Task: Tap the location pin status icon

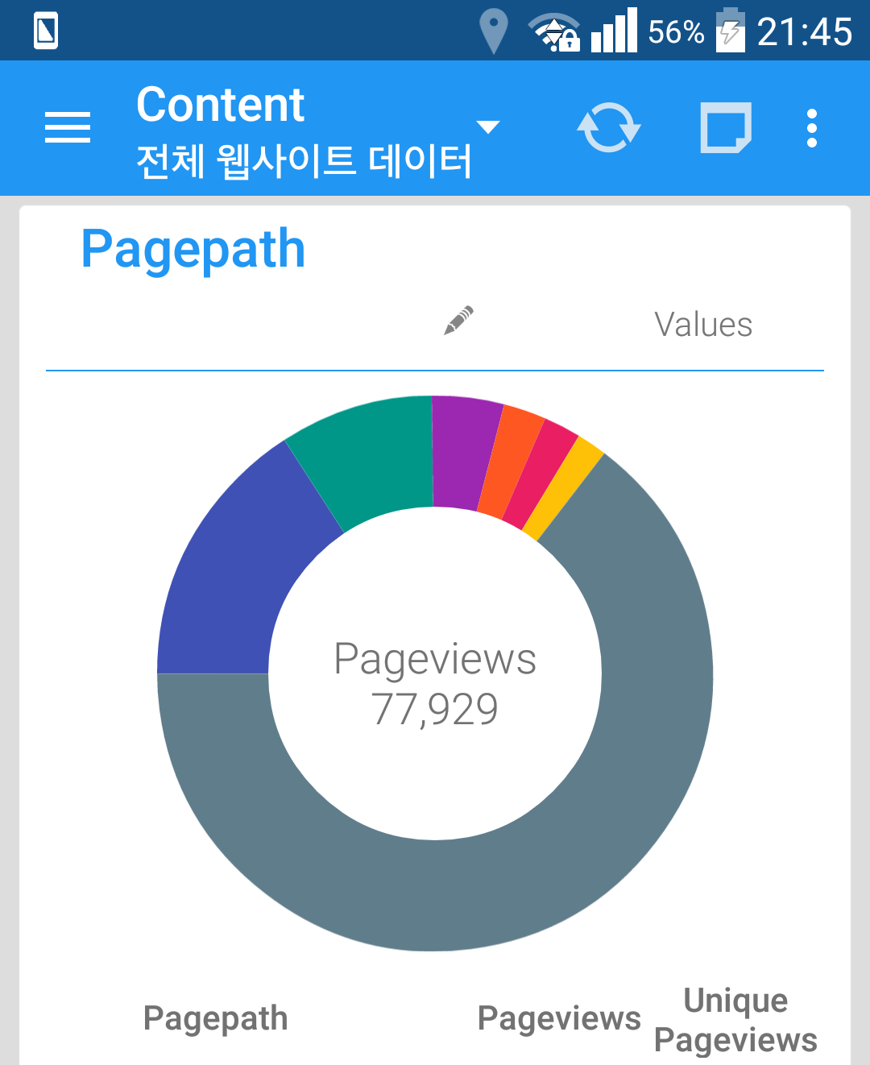Action: pos(493,31)
